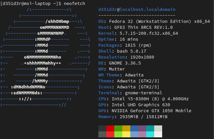Viewport: 214px width, 139px height.
Task: Click the Shell line bash 5.0.17
Action: 122,51
